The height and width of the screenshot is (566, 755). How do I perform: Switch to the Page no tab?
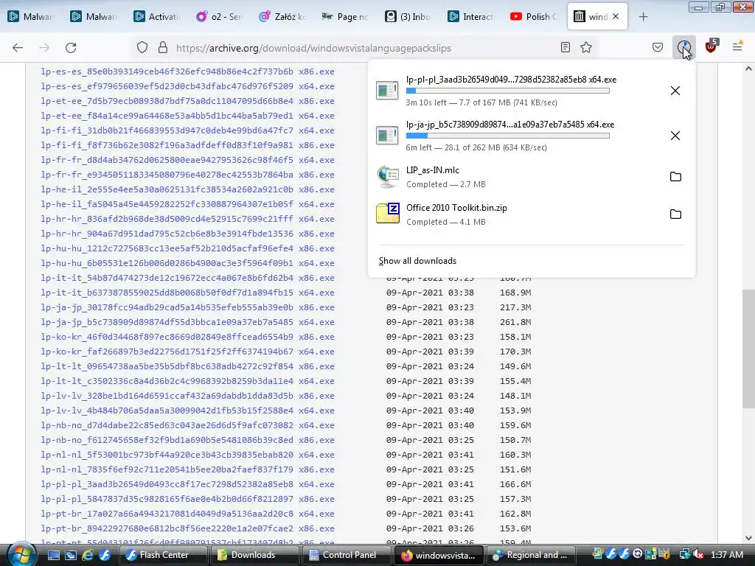pyautogui.click(x=345, y=17)
